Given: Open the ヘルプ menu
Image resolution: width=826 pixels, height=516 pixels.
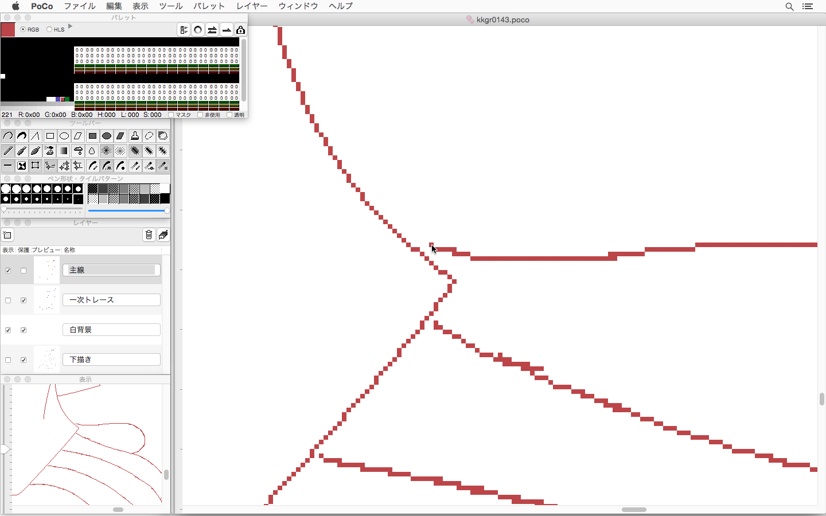Looking at the screenshot, I should click(341, 6).
